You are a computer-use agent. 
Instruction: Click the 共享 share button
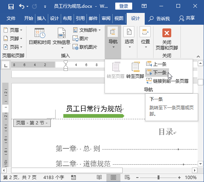[x=187, y=18]
